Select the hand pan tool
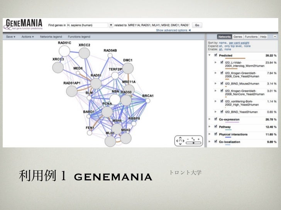 tap(180, 141)
